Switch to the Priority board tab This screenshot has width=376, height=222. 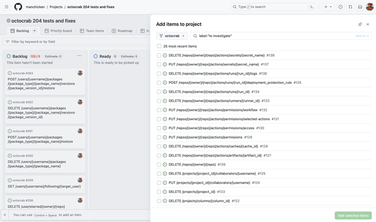tap(58, 31)
